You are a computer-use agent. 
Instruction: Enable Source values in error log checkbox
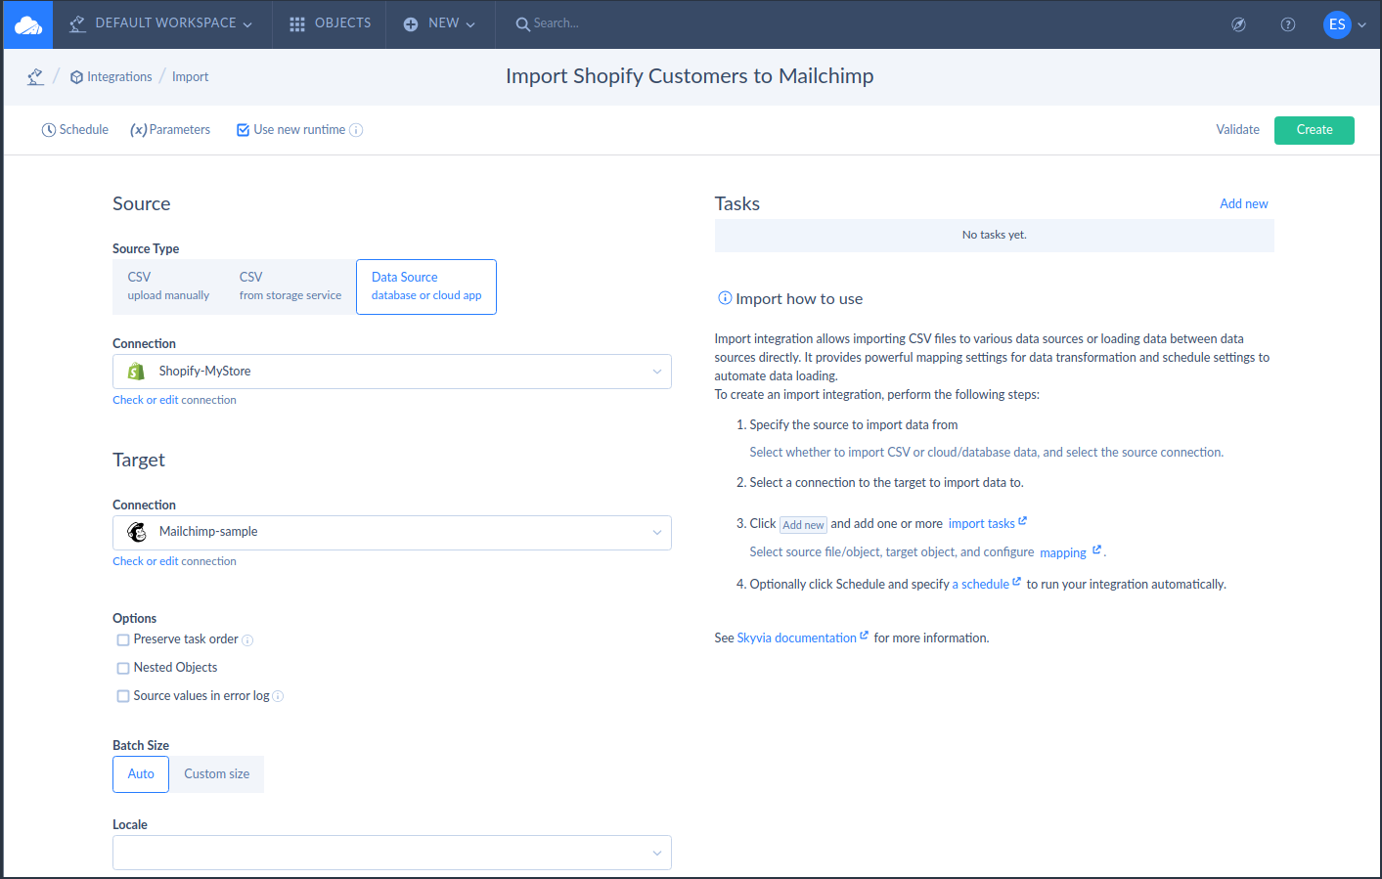click(123, 696)
